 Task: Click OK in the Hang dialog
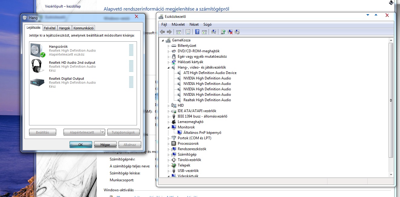[81, 145]
